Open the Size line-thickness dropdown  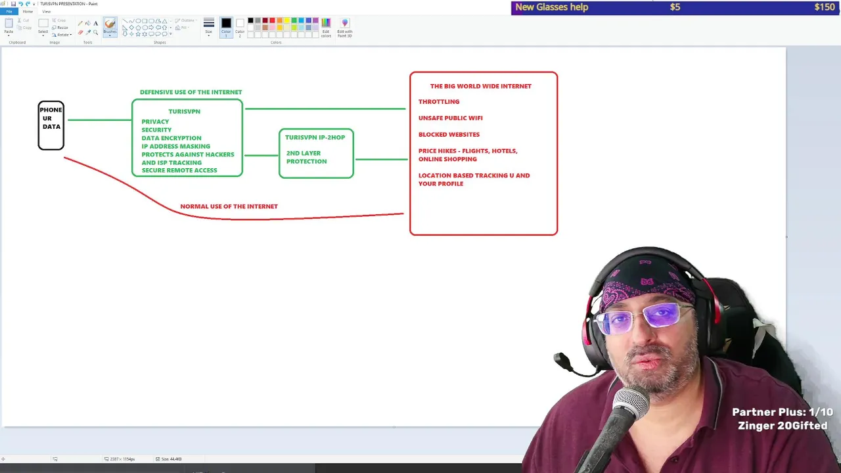click(208, 28)
